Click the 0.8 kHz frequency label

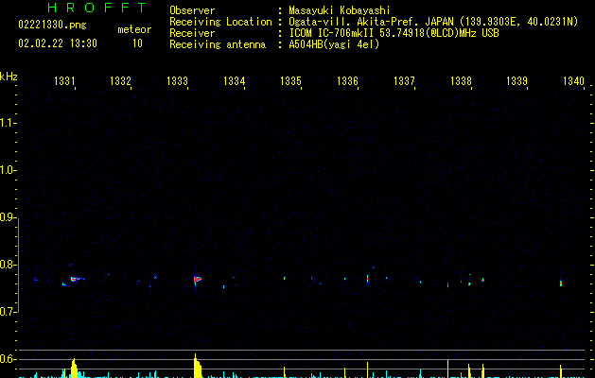[9, 265]
